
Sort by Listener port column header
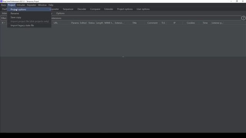[x=217, y=23]
